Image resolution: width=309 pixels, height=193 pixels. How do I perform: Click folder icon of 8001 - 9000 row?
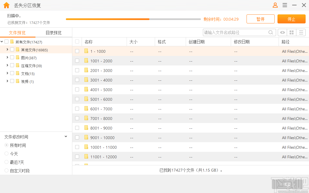(x=86, y=128)
